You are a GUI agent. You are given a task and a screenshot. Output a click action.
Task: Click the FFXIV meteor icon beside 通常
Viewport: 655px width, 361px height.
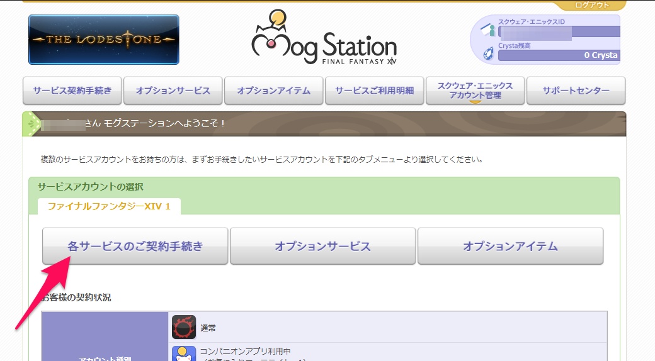pos(184,327)
